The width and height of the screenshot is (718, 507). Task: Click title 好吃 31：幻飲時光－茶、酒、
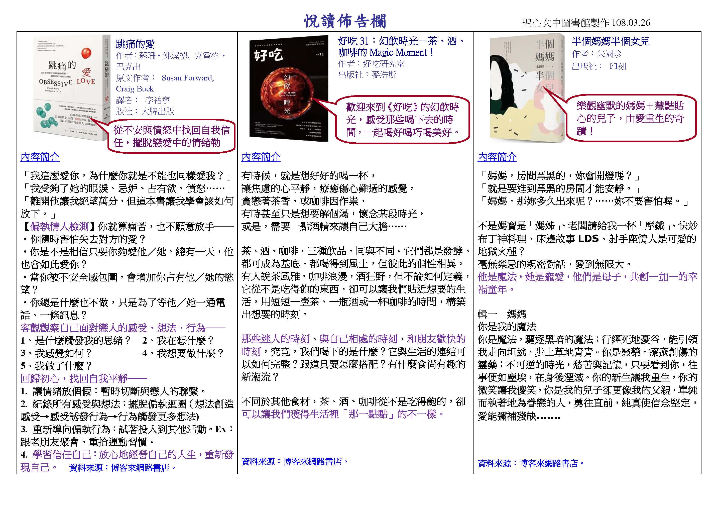[402, 41]
